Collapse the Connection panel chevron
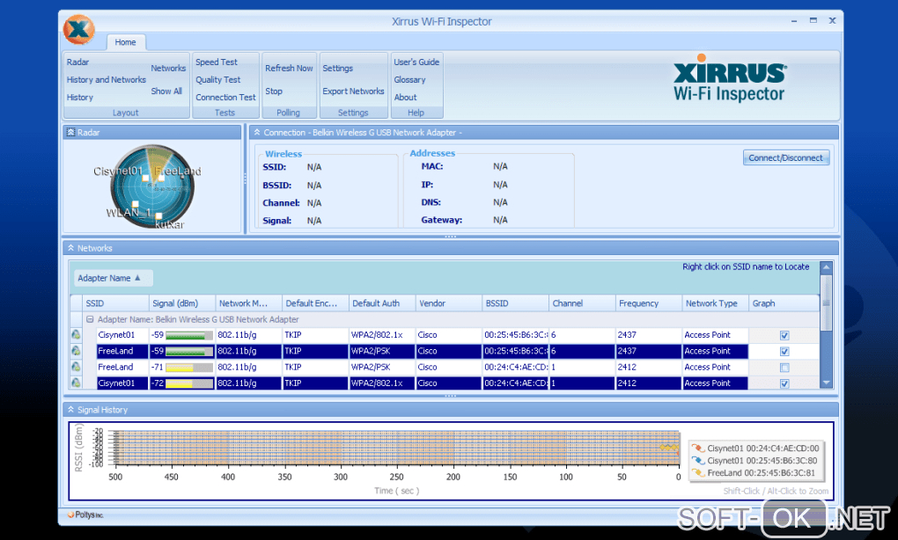898x540 pixels. [257, 132]
